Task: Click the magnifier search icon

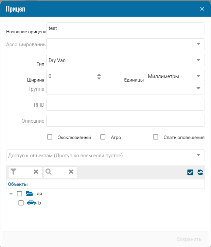Action: [x=49, y=172]
